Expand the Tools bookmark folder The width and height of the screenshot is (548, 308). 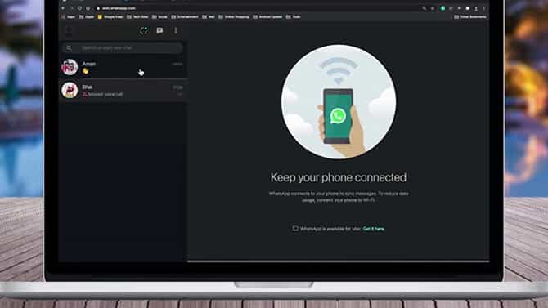click(294, 17)
